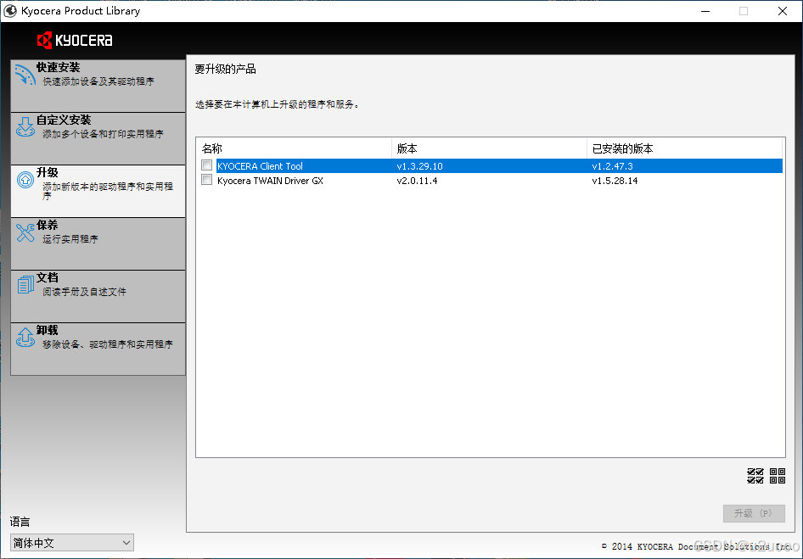Click the 语言 label
The width and height of the screenshot is (803, 559).
coord(20,522)
